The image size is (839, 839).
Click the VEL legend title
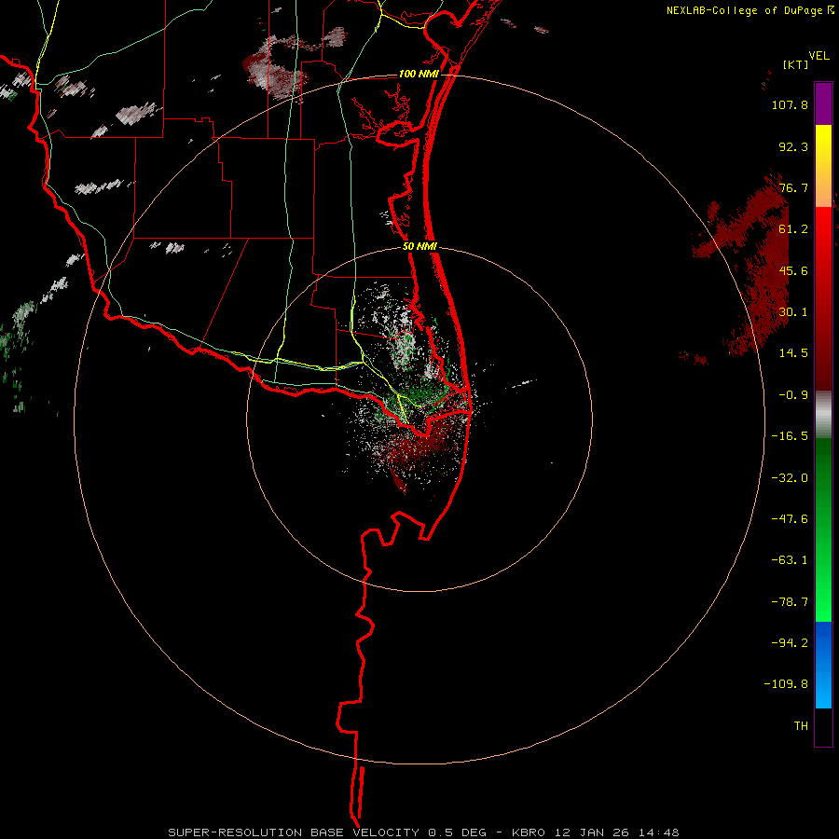click(x=818, y=56)
